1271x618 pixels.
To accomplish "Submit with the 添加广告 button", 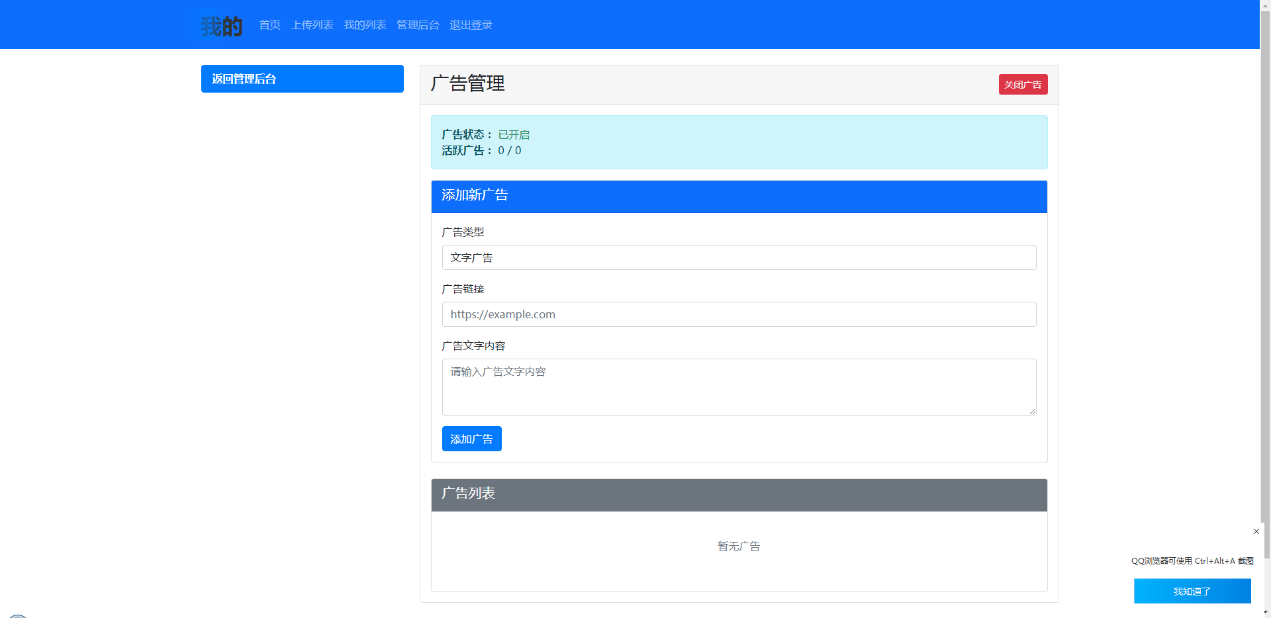I will coord(471,439).
